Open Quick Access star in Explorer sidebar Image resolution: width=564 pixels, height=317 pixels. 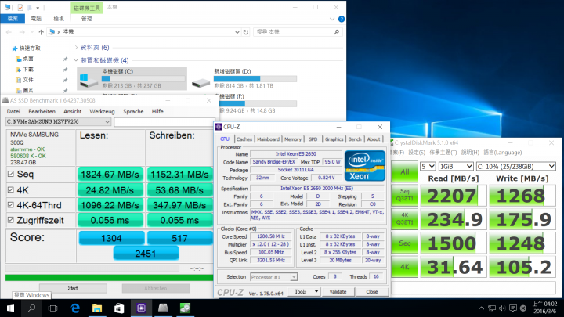[x=14, y=49]
